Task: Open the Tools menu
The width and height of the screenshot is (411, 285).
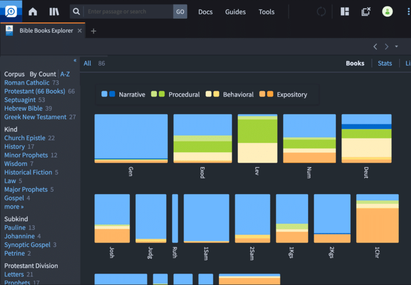Action: pyautogui.click(x=266, y=11)
